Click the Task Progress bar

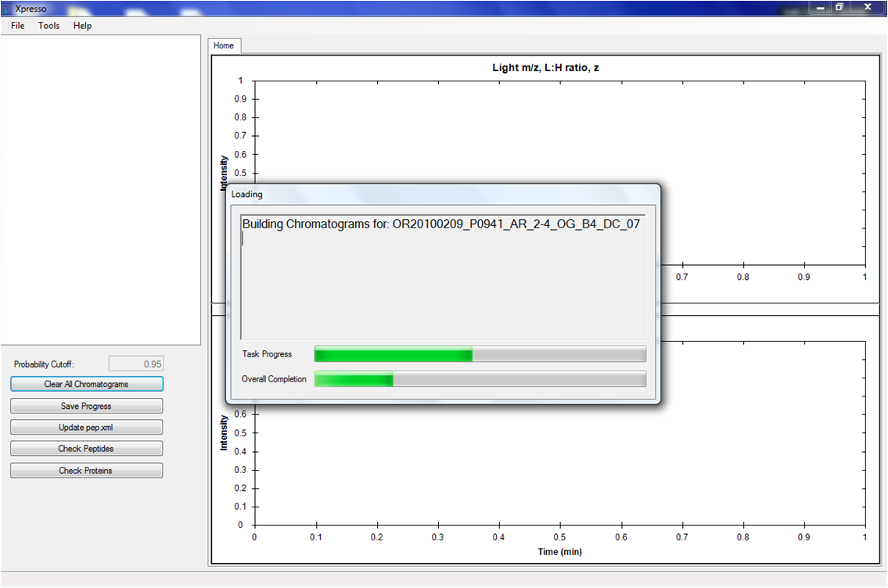coord(480,354)
